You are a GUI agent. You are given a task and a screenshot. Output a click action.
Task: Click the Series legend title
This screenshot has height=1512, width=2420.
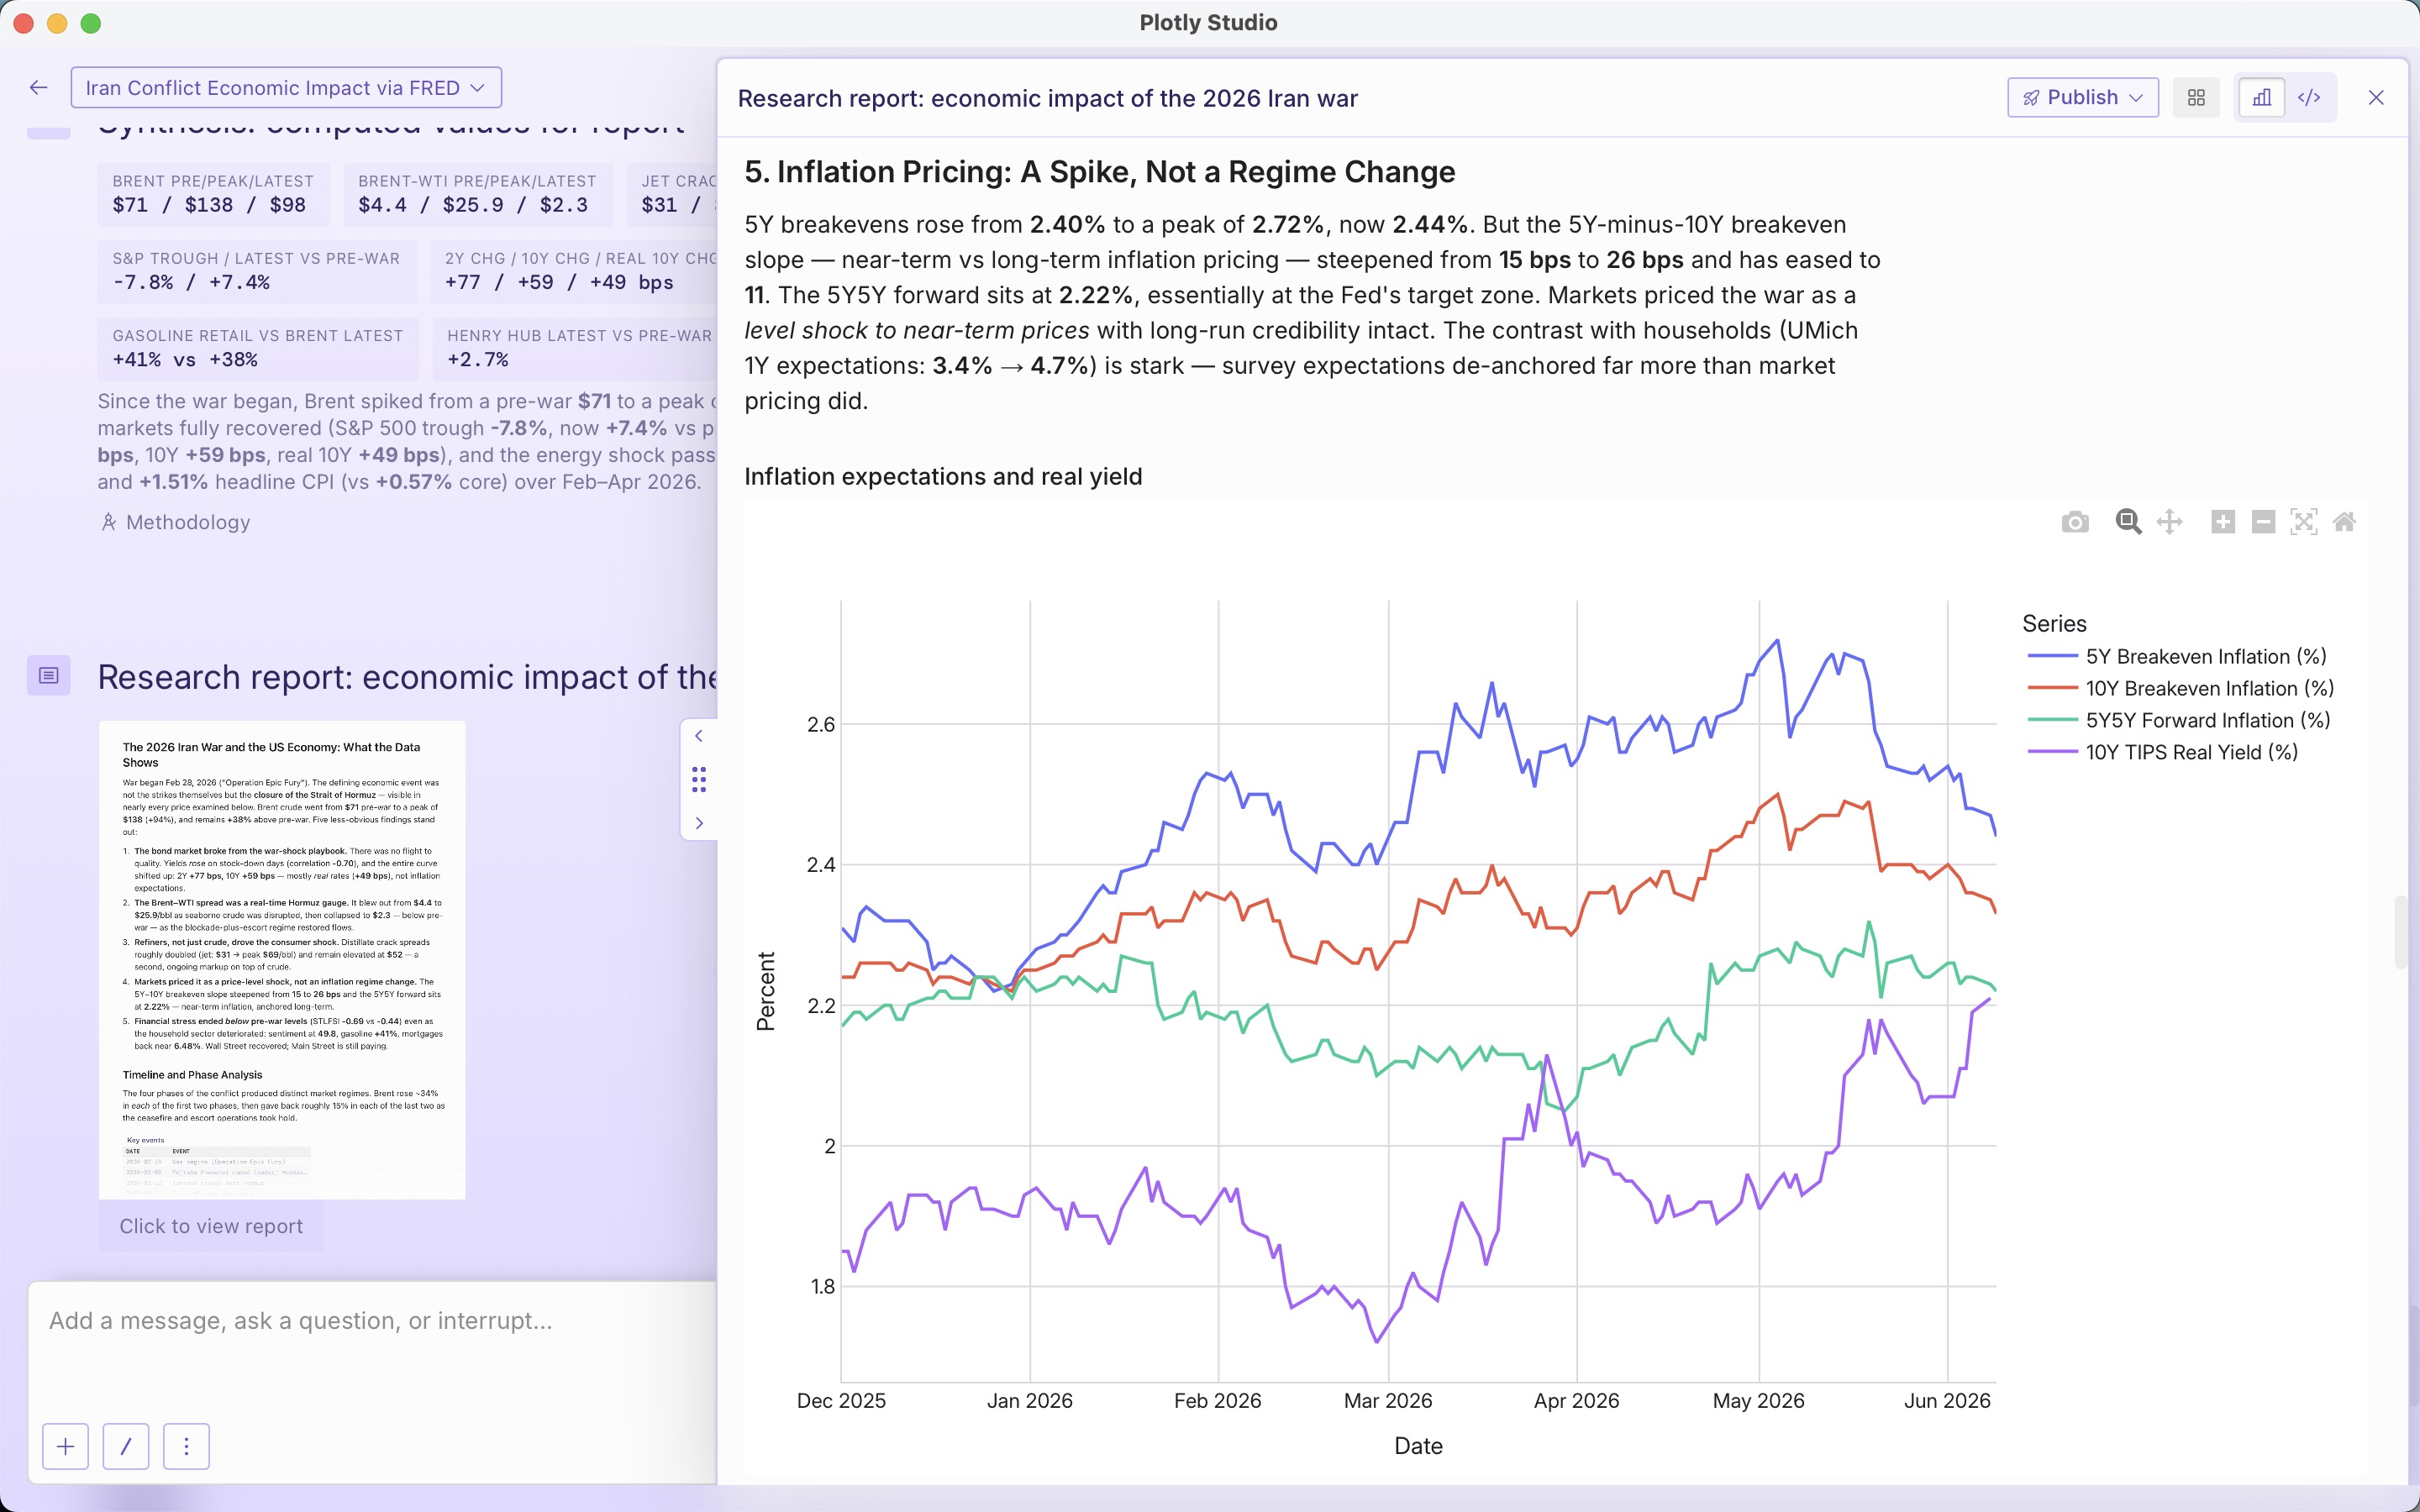point(2054,624)
